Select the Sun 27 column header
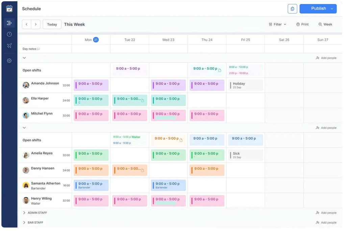 (323, 40)
